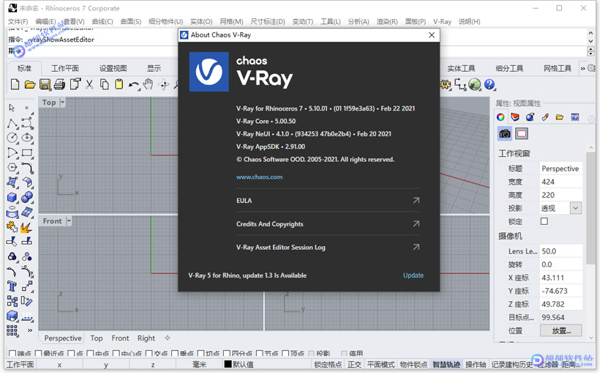The height and width of the screenshot is (373, 600).
Task: Select the Rectangle tool
Action: pos(27,153)
